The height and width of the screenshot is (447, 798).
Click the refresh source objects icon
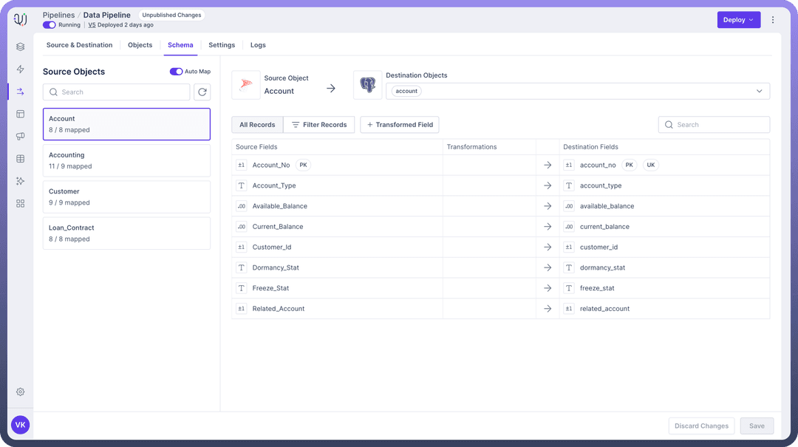click(x=202, y=92)
